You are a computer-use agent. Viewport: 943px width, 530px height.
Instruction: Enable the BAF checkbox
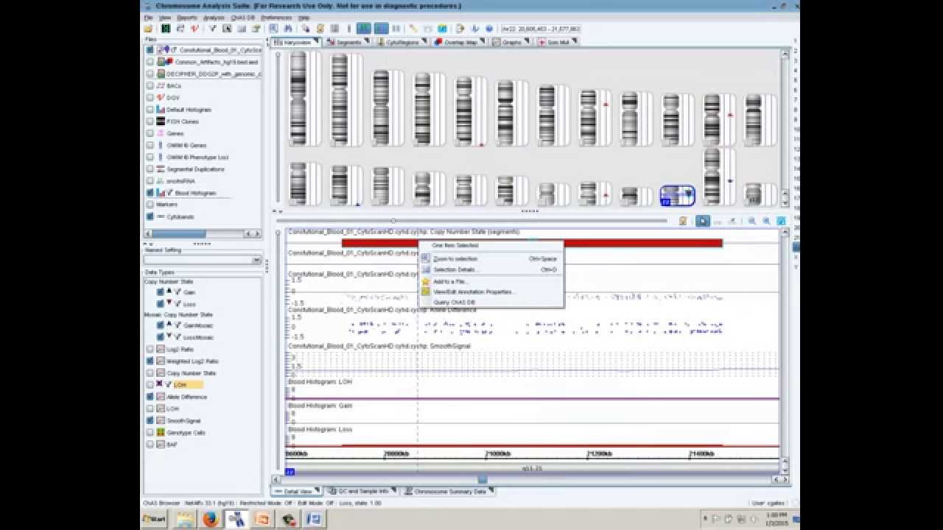pyautogui.click(x=150, y=445)
